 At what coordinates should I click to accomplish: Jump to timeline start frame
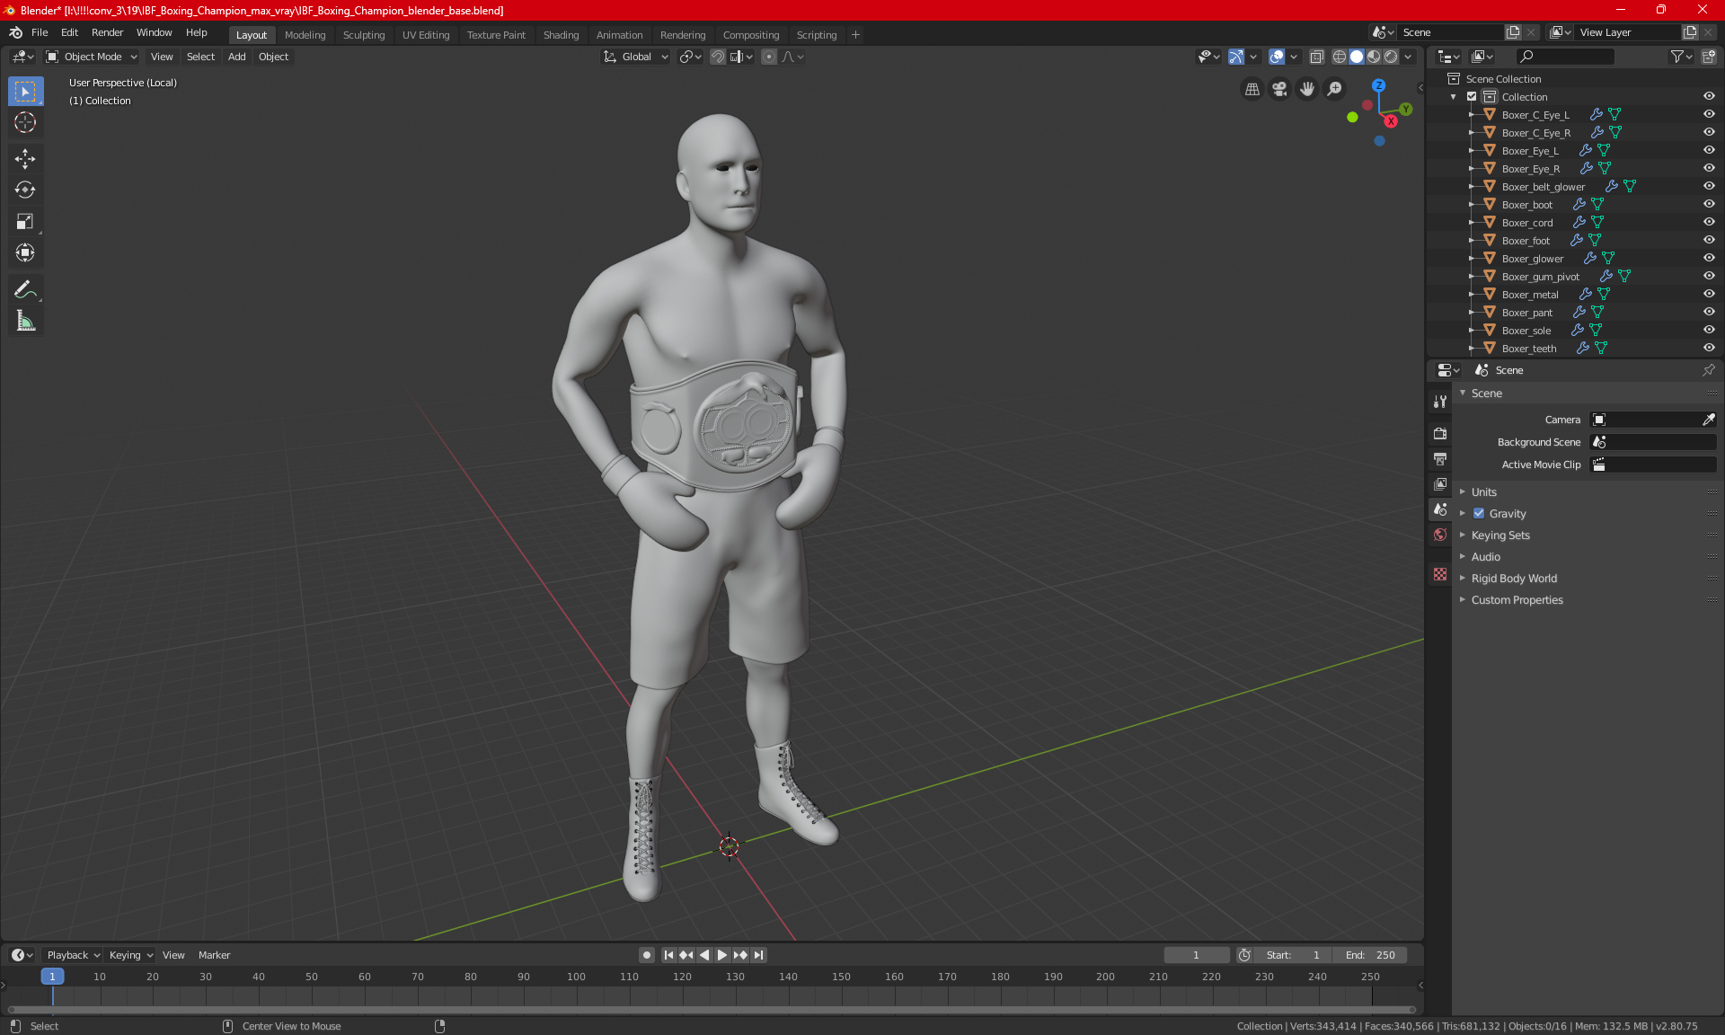(x=668, y=955)
